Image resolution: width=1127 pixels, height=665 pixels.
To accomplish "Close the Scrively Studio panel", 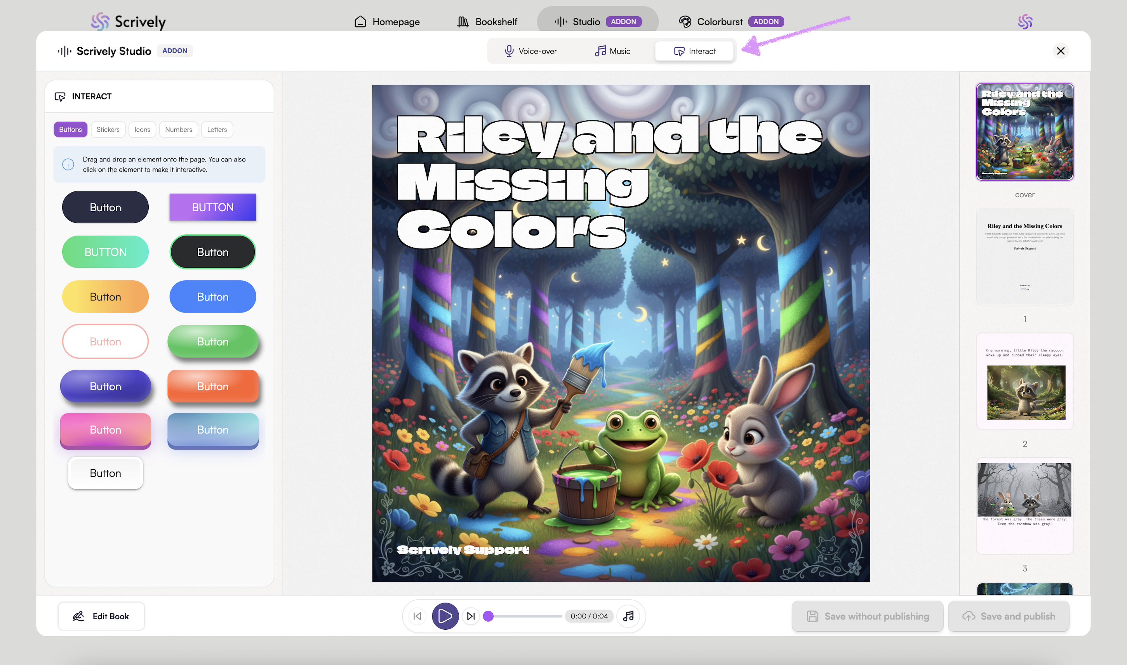I will (x=1061, y=51).
